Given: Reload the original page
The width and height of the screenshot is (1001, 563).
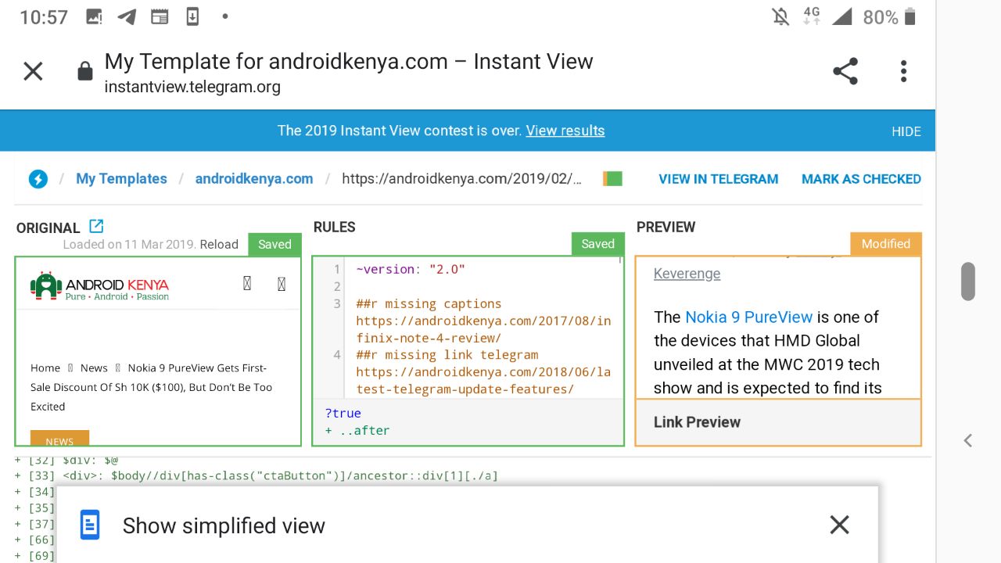Looking at the screenshot, I should [x=219, y=244].
